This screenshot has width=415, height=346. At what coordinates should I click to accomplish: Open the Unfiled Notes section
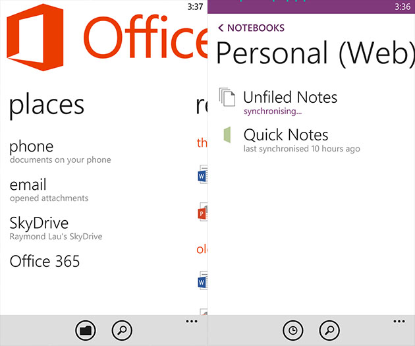point(278,101)
